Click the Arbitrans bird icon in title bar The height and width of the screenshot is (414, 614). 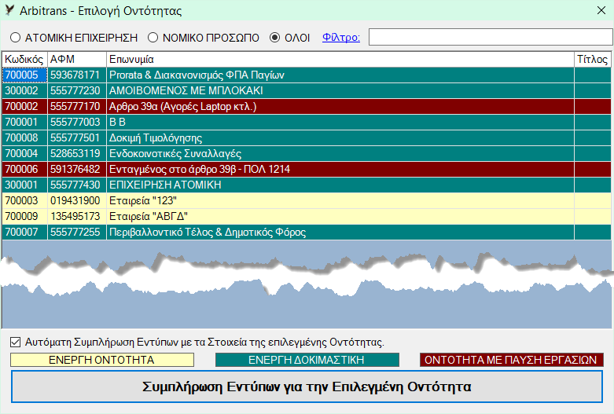pyautogui.click(x=9, y=10)
